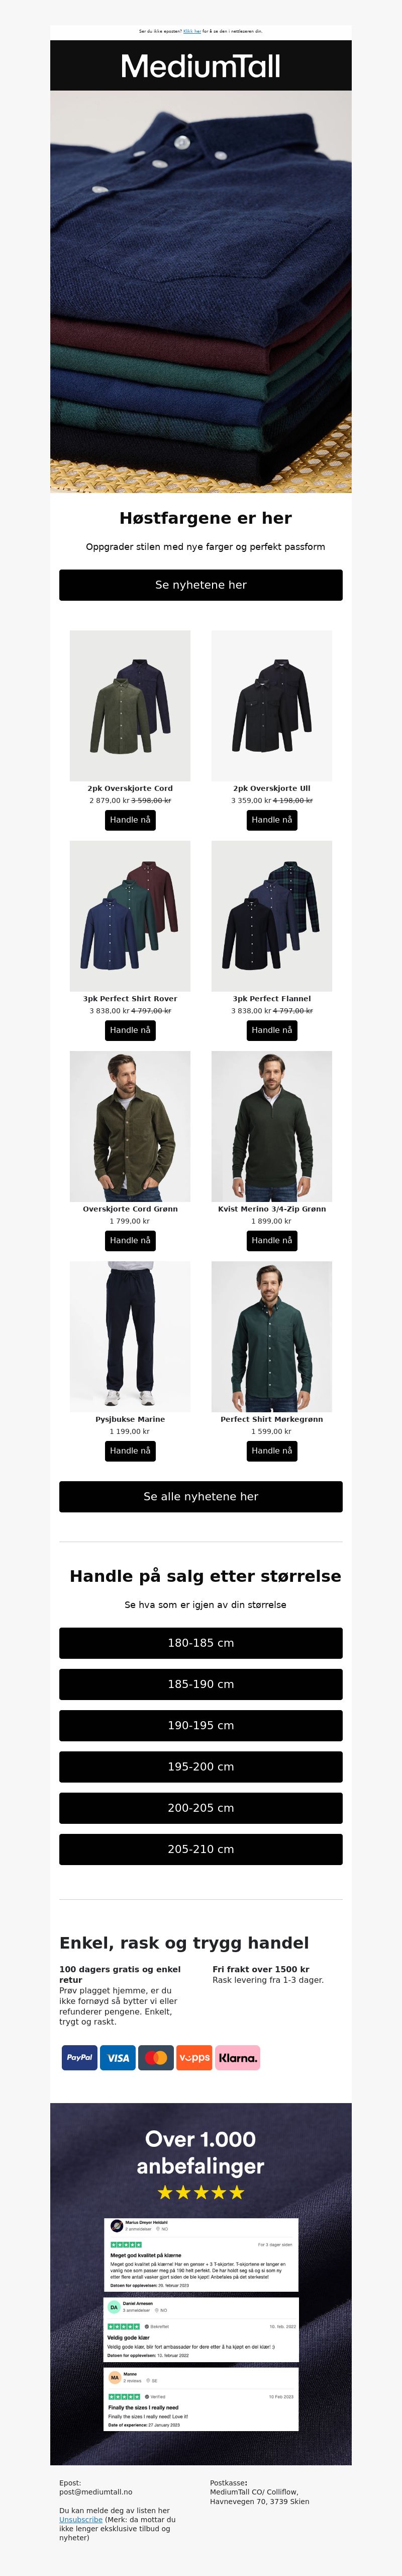Click the five yellow stars rating

200,2192
